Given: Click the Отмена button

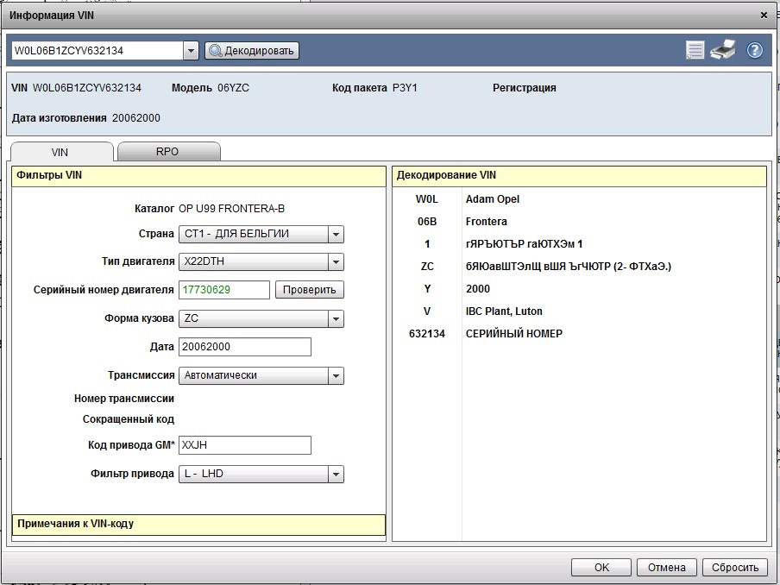Looking at the screenshot, I should [667, 568].
